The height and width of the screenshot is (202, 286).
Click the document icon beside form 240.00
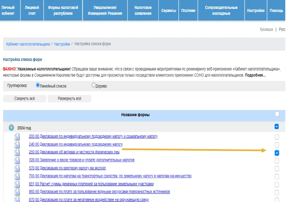pyautogui.click(x=17, y=144)
